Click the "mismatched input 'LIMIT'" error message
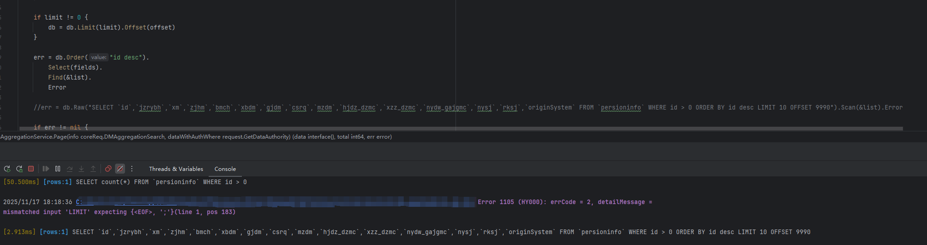 [x=119, y=212]
